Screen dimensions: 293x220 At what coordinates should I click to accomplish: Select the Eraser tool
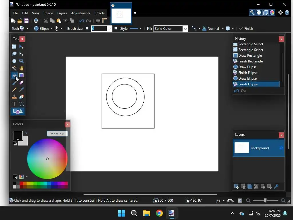[x=21, y=82]
